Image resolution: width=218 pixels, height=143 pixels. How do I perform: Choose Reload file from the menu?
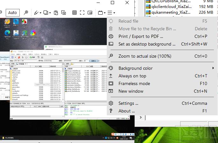tap(162, 21)
